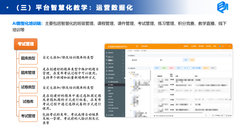Click the 题目类型 search input field

click(147, 60)
